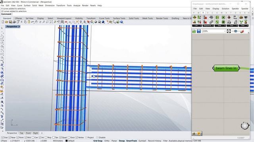Click the light bulb Show/Hide icon
The width and height of the screenshot is (254, 142).
tap(81, 22)
